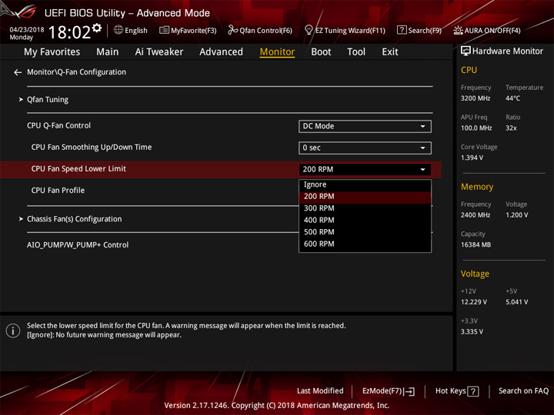
Task: Click the MyFavorite list icon
Action: pos(164,30)
